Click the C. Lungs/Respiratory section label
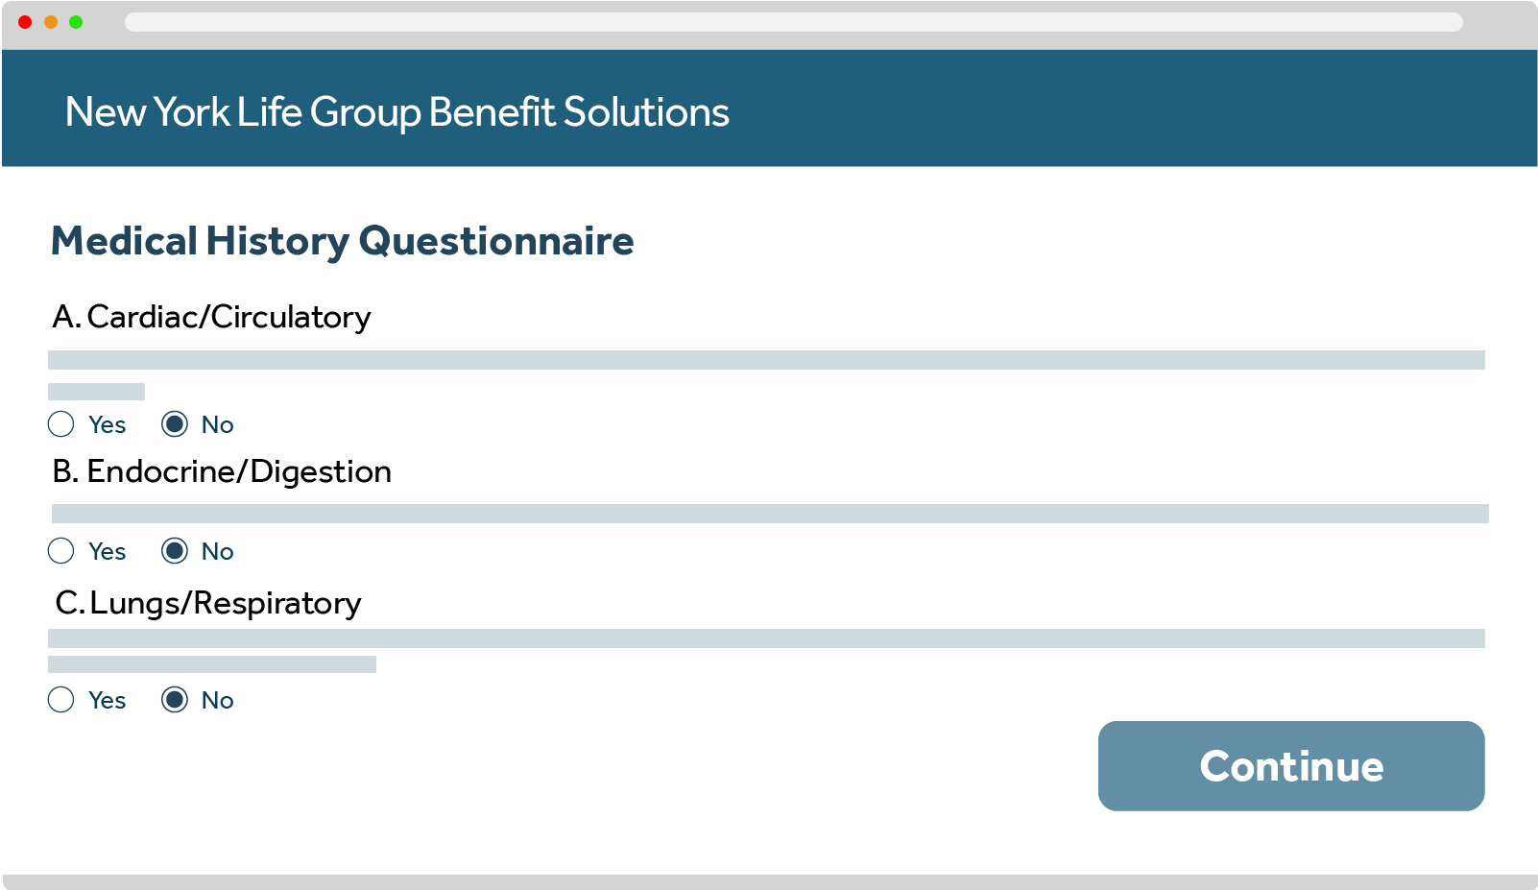Viewport: 1538px width, 890px height. (208, 603)
